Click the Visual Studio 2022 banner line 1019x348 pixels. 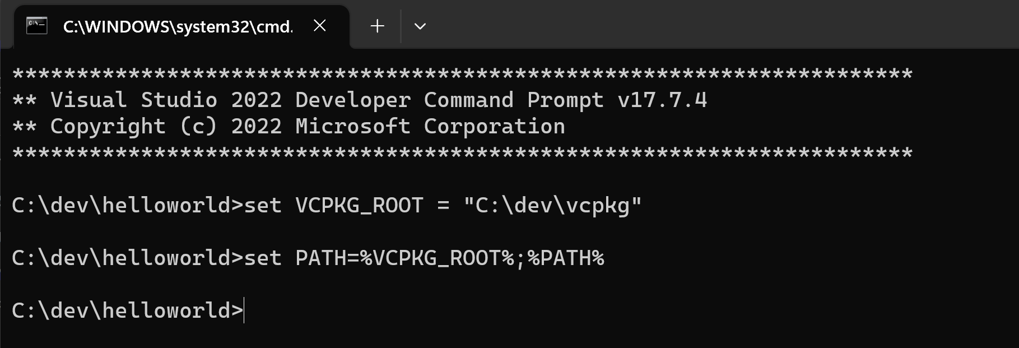pos(359,100)
